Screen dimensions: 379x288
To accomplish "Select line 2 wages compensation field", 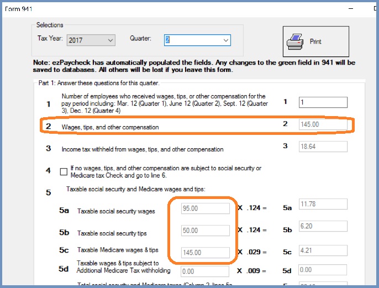I will click(323, 124).
